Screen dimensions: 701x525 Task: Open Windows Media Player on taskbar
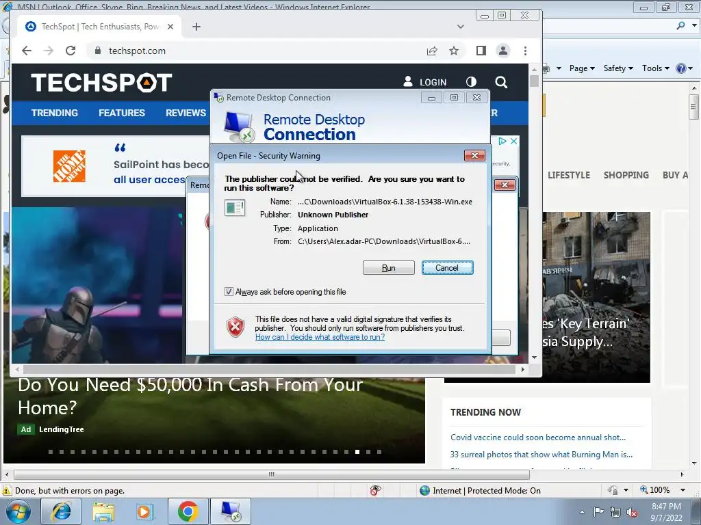(x=145, y=511)
